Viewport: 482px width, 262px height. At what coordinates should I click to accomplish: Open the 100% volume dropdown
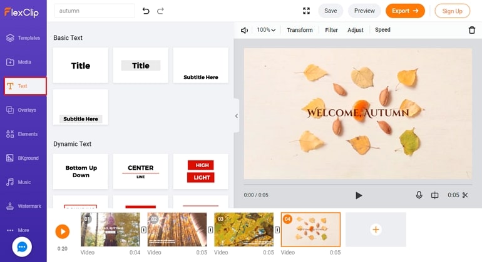pos(266,30)
